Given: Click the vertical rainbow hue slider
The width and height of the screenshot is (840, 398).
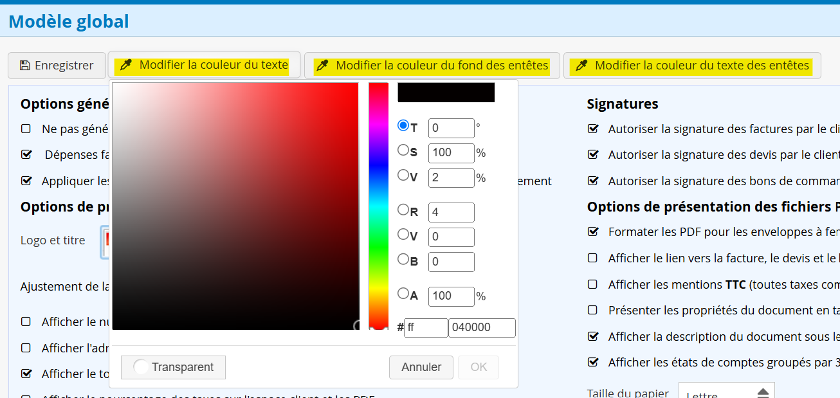Looking at the screenshot, I should click(378, 206).
